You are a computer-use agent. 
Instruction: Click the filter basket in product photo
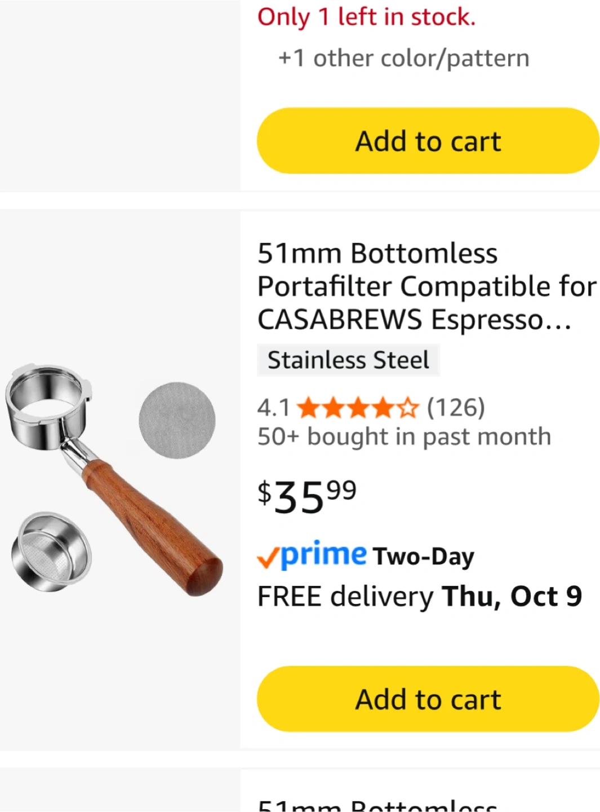coord(51,551)
